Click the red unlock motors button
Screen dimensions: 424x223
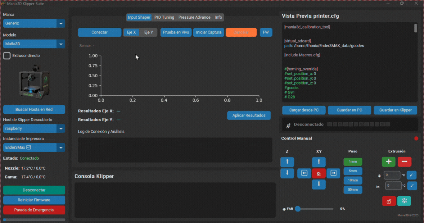(x=389, y=201)
